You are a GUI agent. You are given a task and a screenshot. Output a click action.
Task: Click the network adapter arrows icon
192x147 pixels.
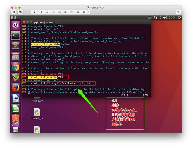[x=41, y=12]
